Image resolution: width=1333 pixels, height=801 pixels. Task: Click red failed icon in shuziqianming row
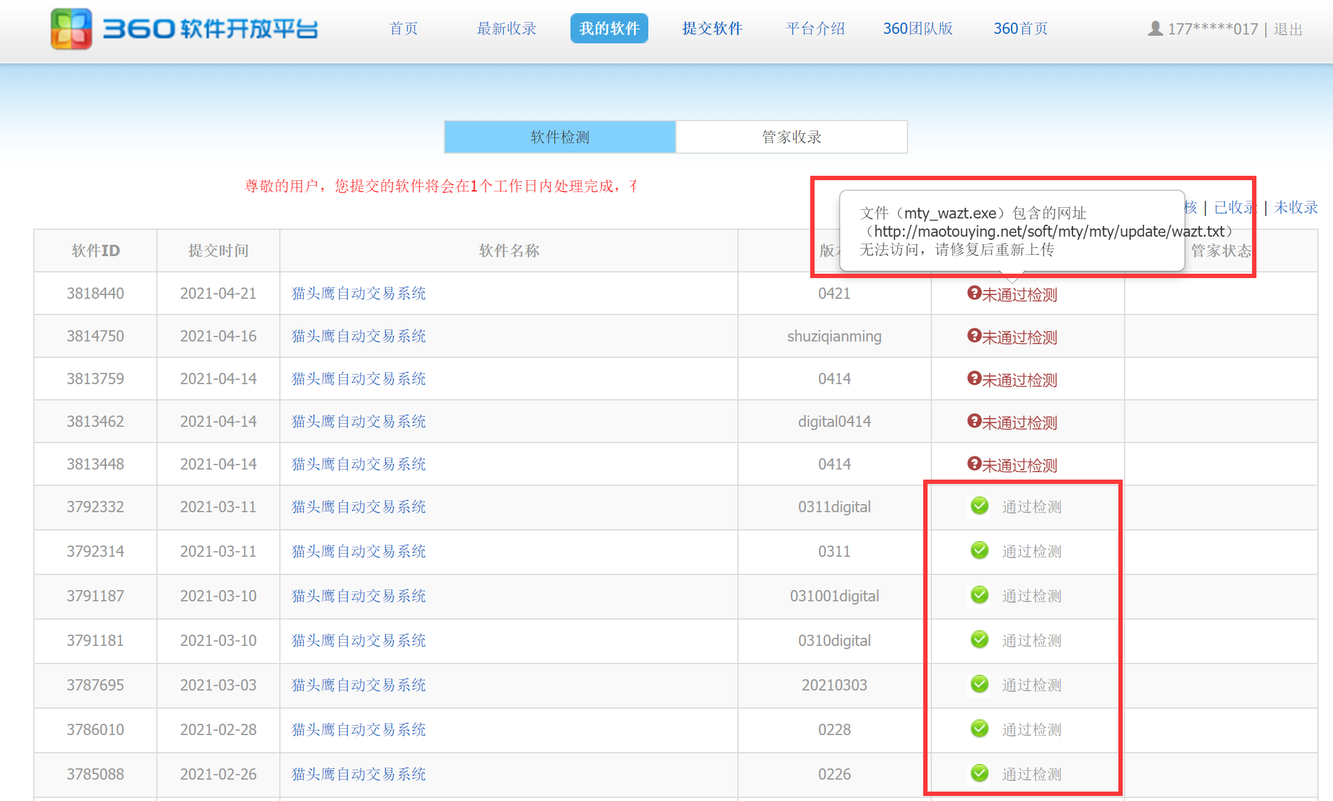tap(973, 335)
